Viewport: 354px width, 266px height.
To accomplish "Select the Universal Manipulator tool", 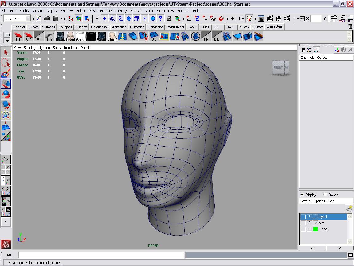I will click(6, 115).
